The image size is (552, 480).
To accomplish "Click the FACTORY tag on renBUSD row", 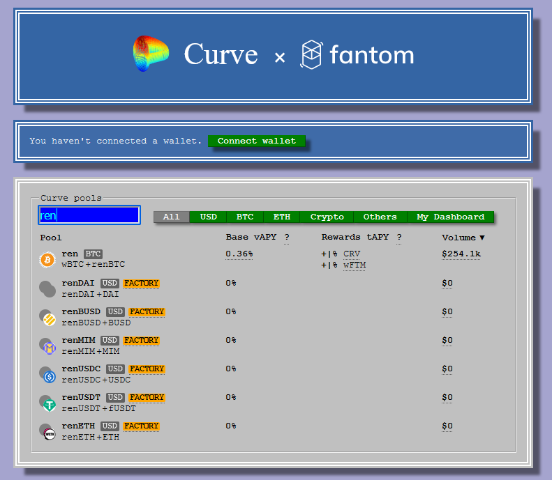I will (147, 311).
